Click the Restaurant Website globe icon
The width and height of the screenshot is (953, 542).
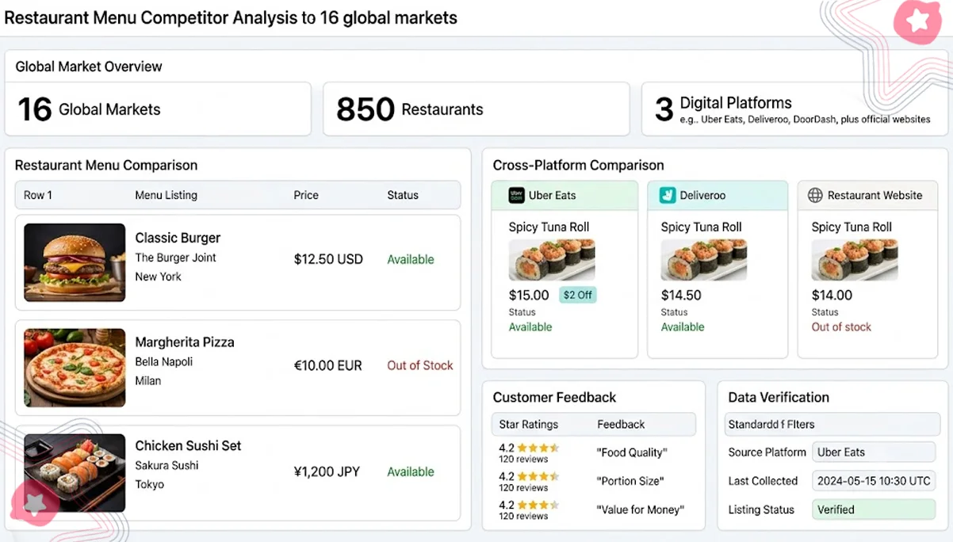click(815, 195)
